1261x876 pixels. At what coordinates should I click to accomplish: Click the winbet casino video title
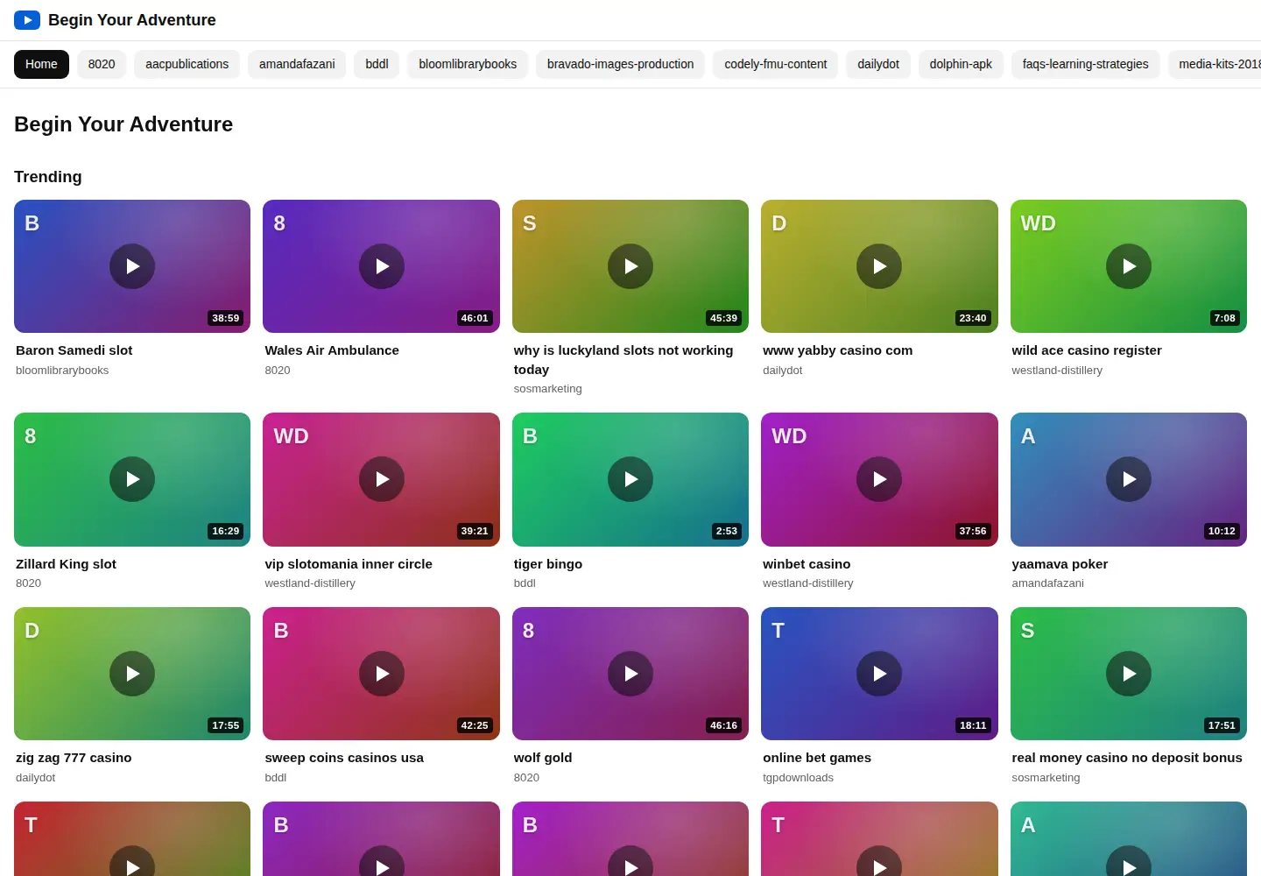807,564
